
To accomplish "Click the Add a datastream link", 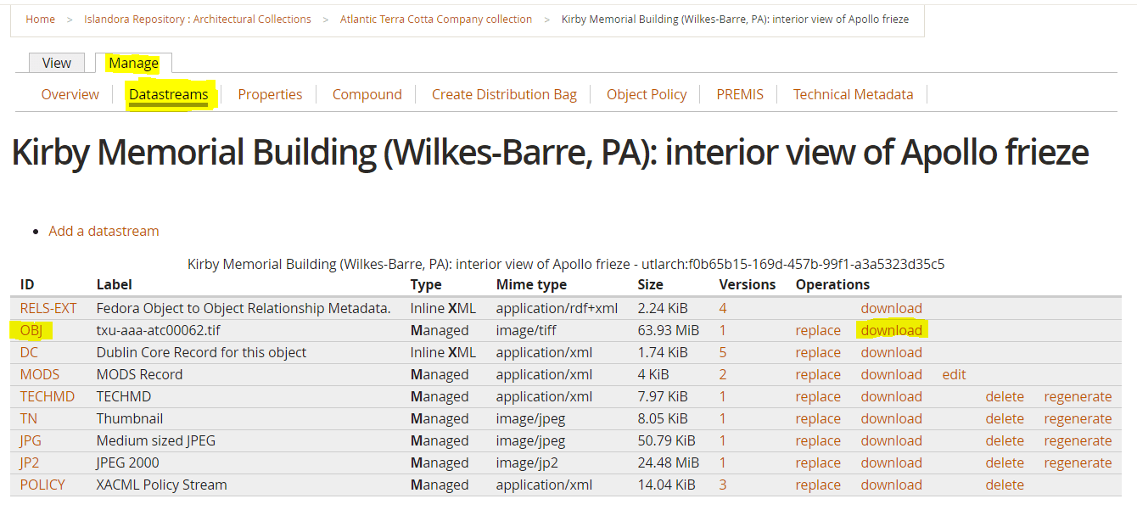I will point(104,231).
